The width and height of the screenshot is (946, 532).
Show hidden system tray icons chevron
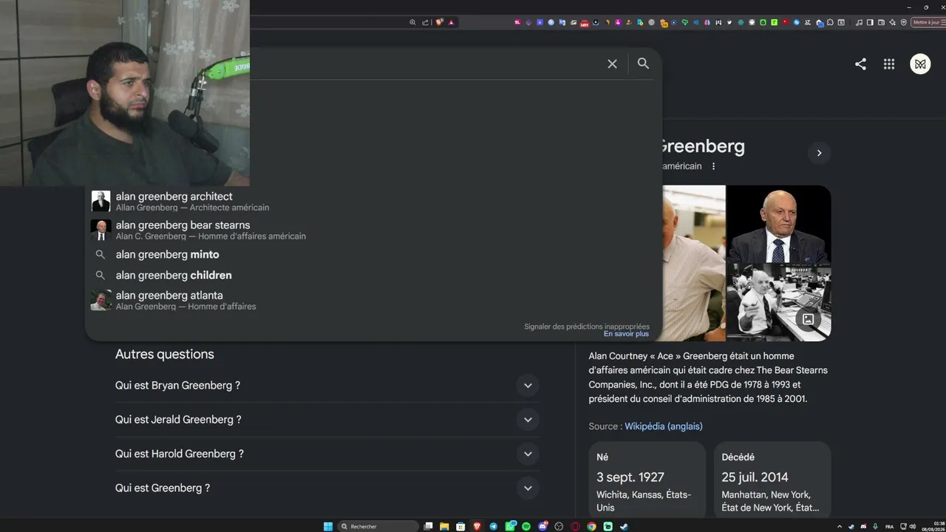(839, 526)
